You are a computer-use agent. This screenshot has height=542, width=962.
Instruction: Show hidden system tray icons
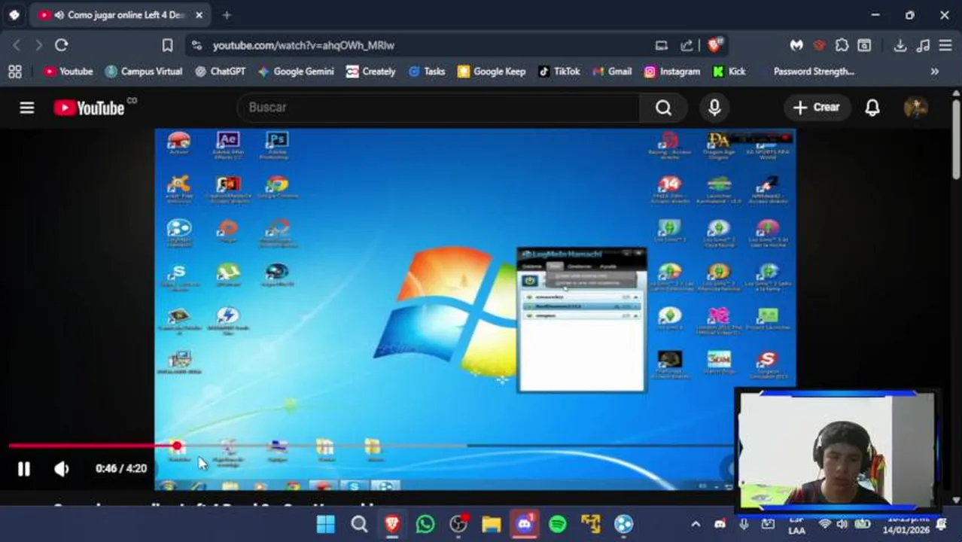point(696,524)
